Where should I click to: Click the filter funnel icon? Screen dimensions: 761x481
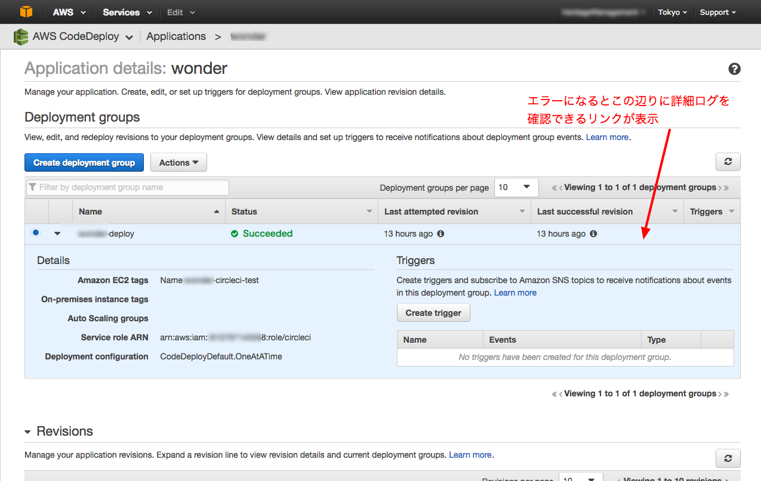[33, 187]
